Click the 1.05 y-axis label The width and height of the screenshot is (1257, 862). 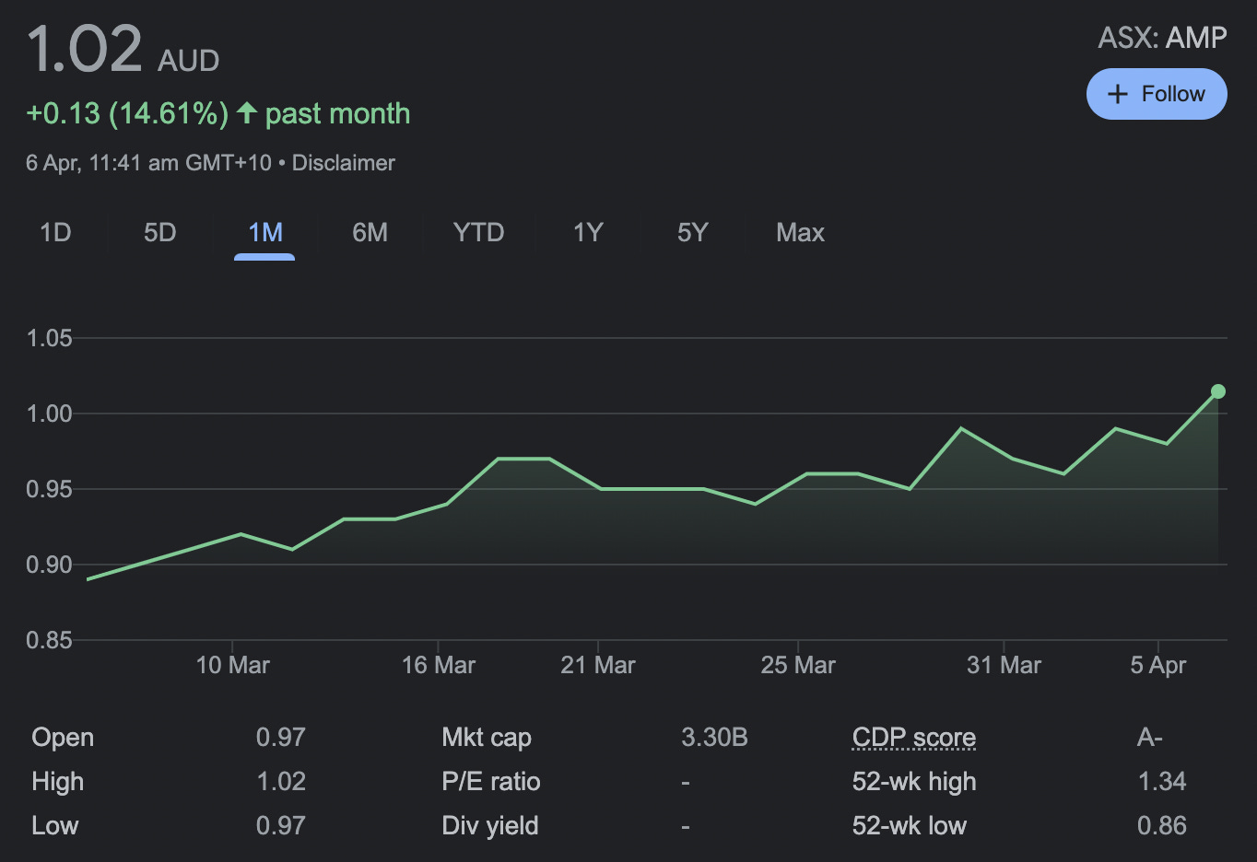coord(49,338)
